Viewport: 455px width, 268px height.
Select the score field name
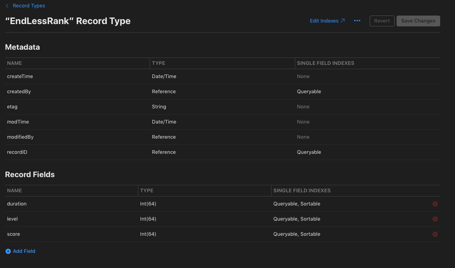coord(14,234)
